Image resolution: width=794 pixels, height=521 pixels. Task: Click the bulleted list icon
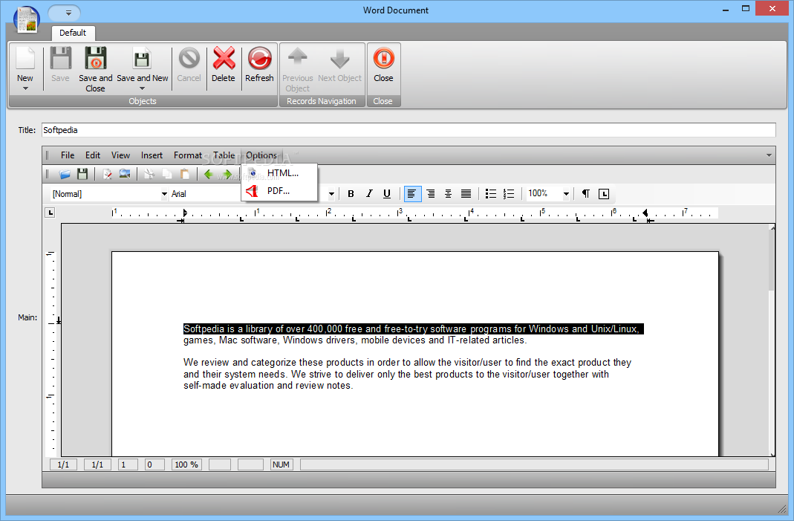(x=491, y=193)
